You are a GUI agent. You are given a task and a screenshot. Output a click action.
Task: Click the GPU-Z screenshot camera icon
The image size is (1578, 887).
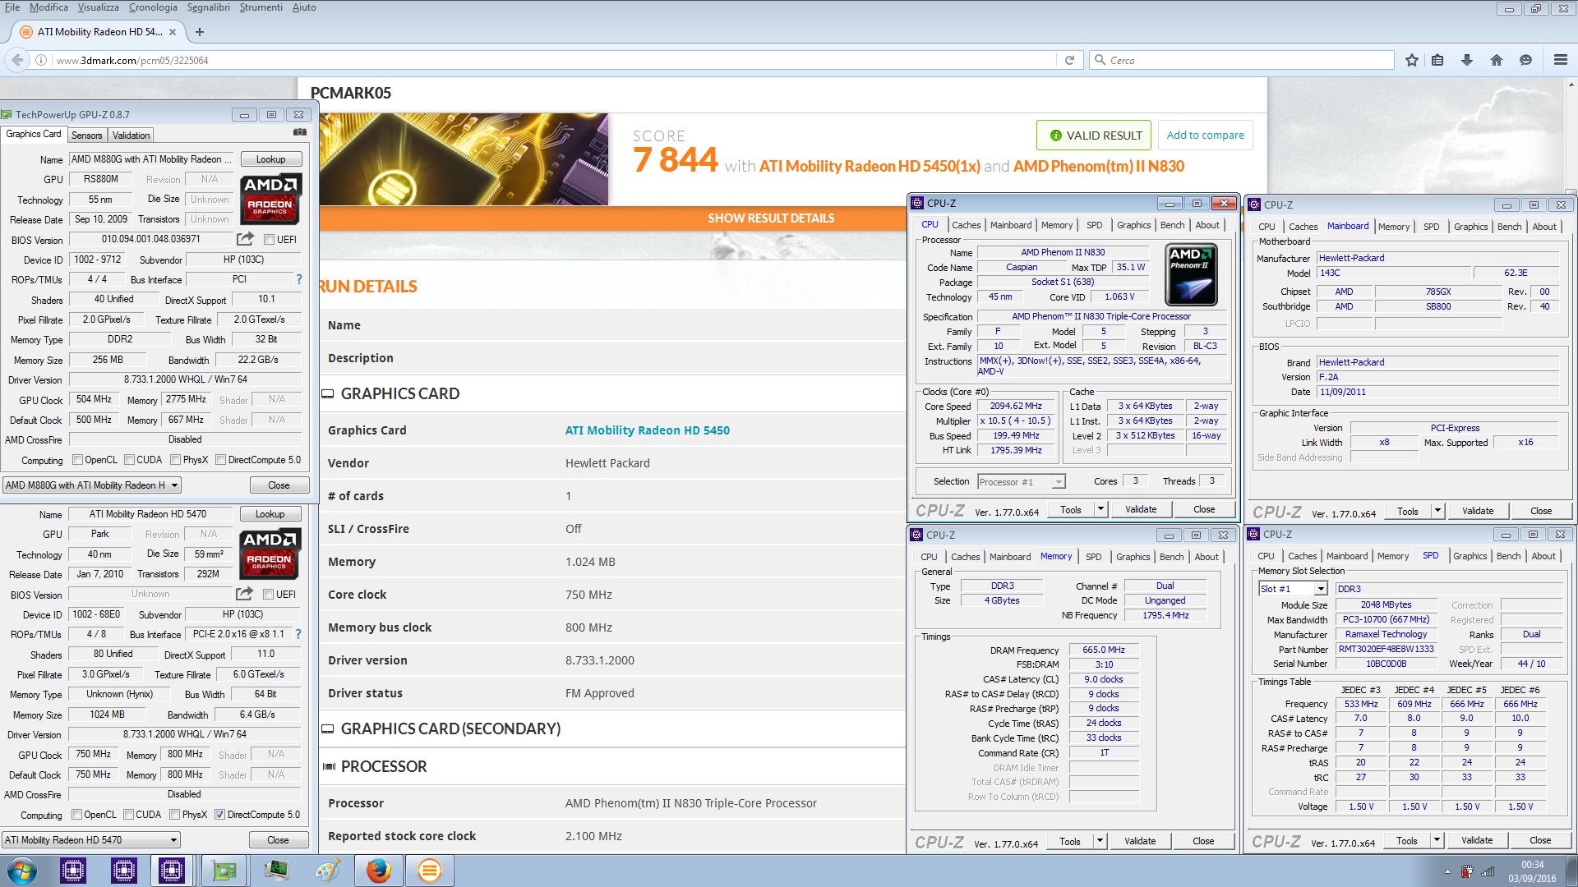(x=300, y=132)
